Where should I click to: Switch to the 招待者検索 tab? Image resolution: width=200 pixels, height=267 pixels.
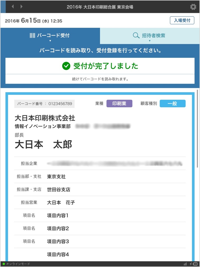pos(150,36)
